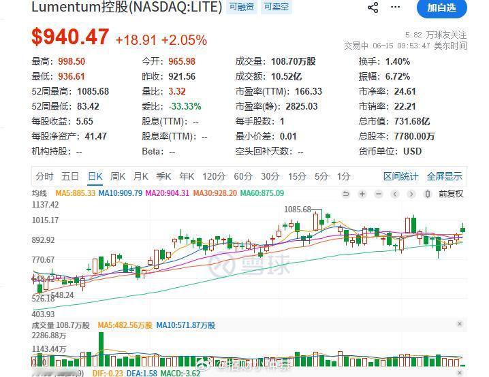Click 总市值 value 731.68亿

pos(412,121)
